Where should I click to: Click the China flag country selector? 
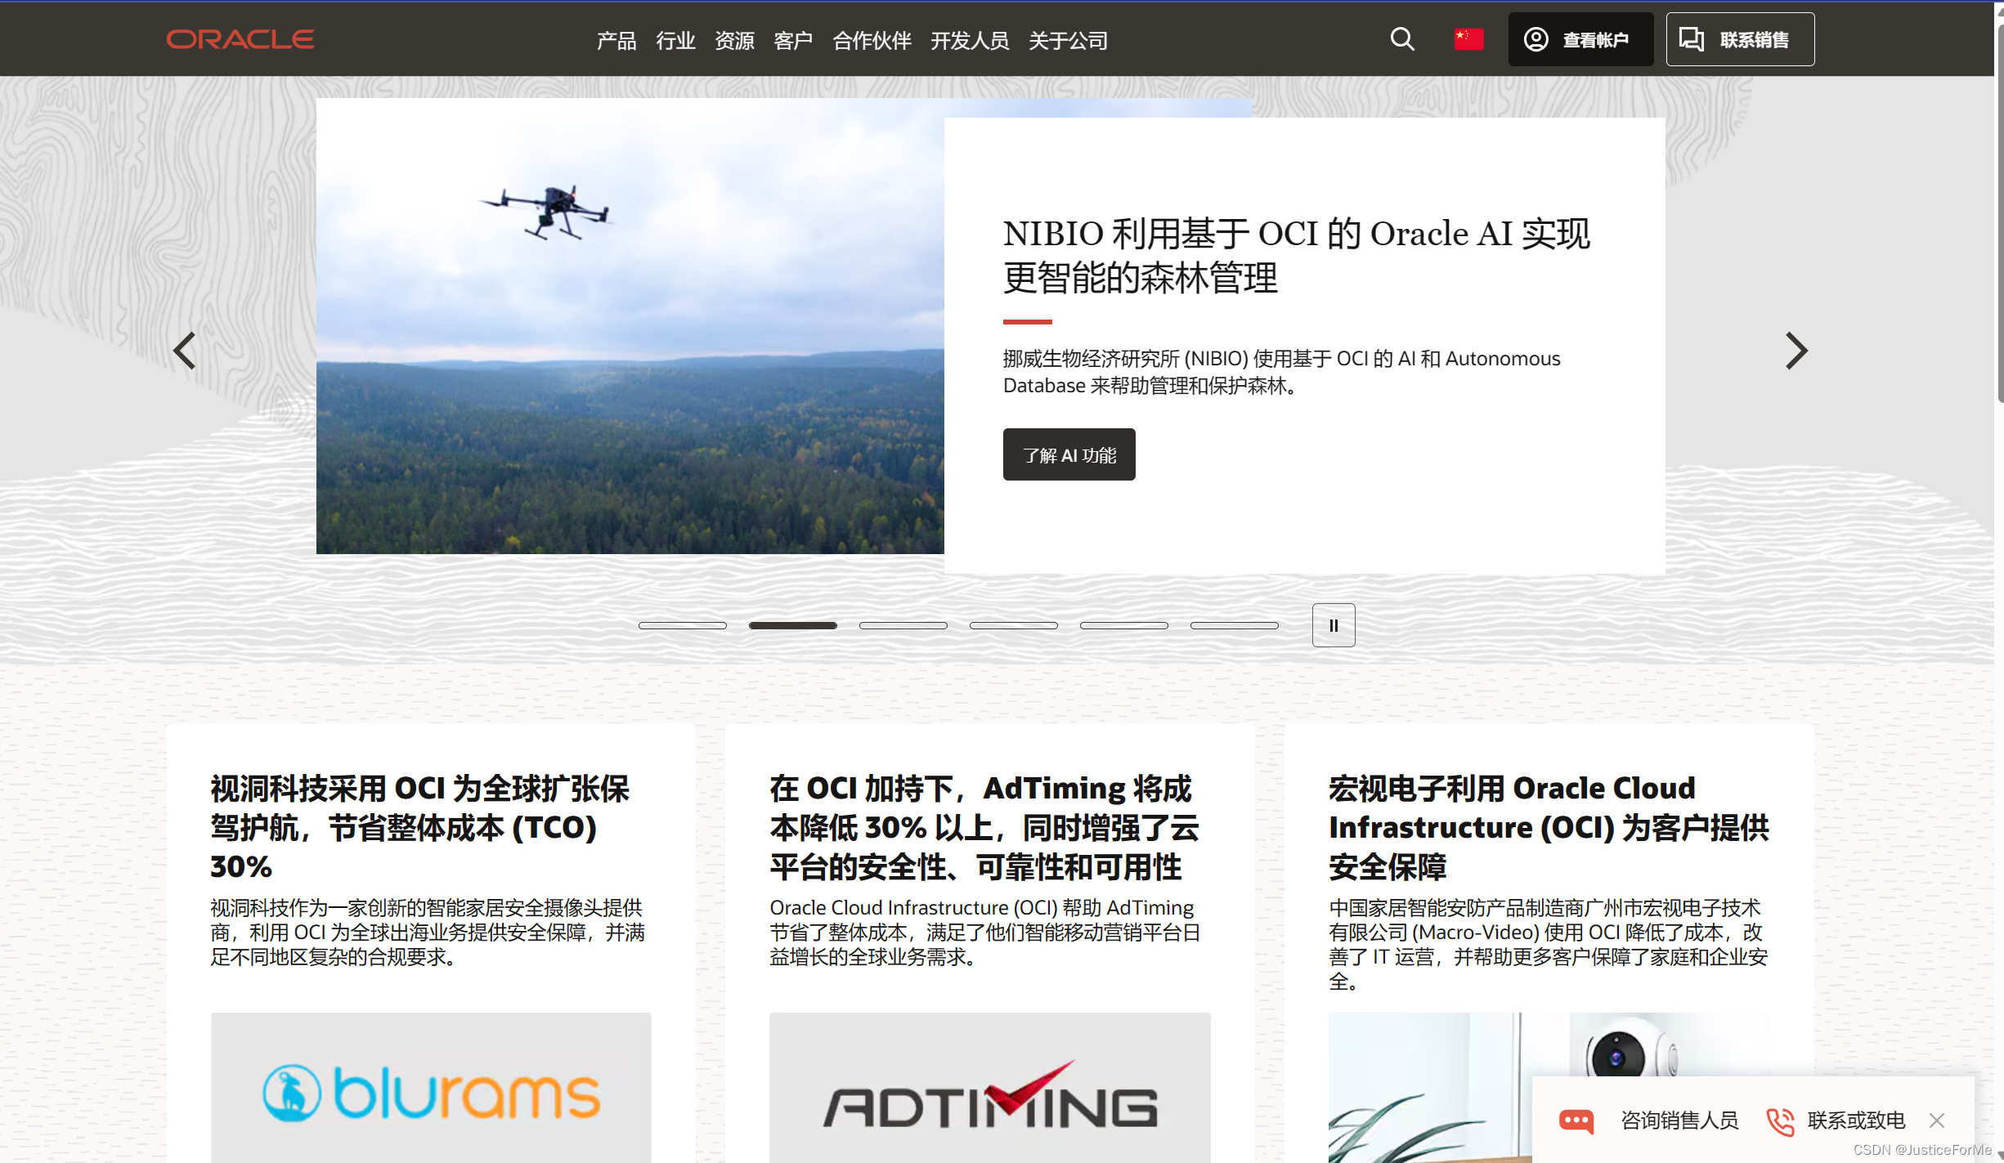point(1468,39)
